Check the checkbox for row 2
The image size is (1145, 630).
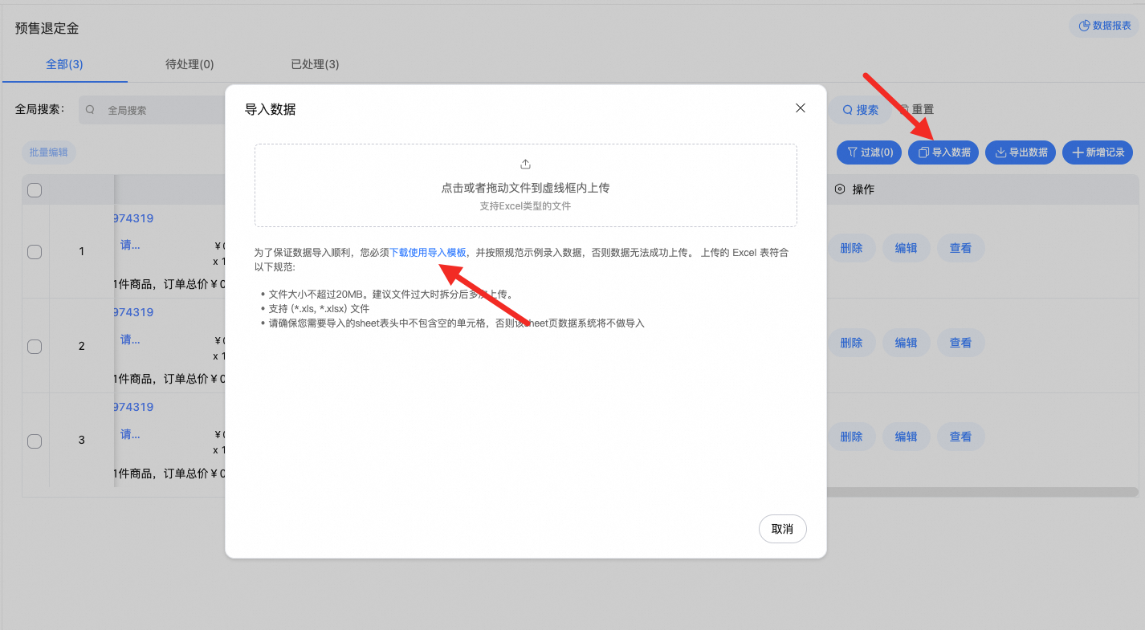(x=35, y=347)
